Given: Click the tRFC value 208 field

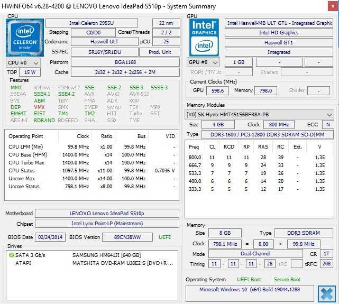Looking at the screenshot, I should (x=326, y=264).
